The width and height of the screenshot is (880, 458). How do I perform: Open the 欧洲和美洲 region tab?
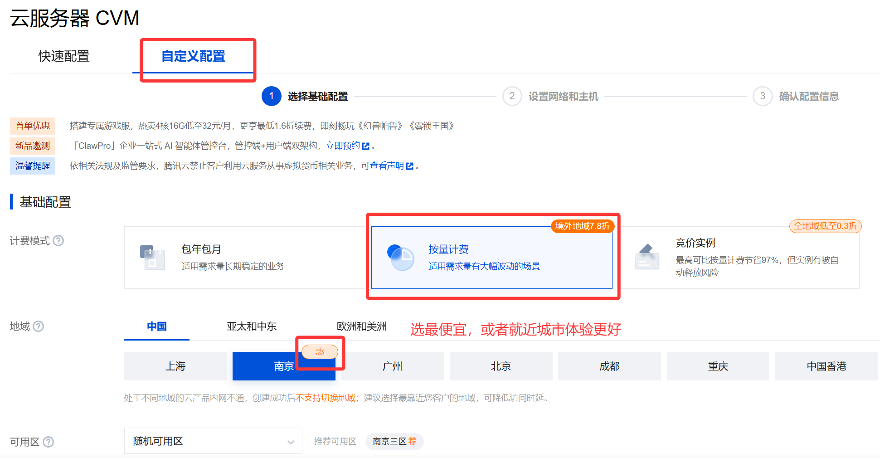coord(361,326)
